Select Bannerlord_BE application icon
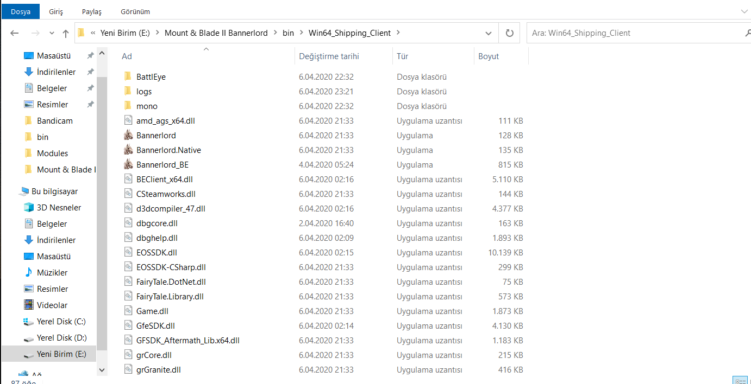Viewport: 751px width, 384px height. (128, 165)
